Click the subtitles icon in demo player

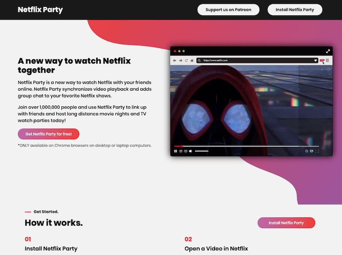tap(312, 151)
